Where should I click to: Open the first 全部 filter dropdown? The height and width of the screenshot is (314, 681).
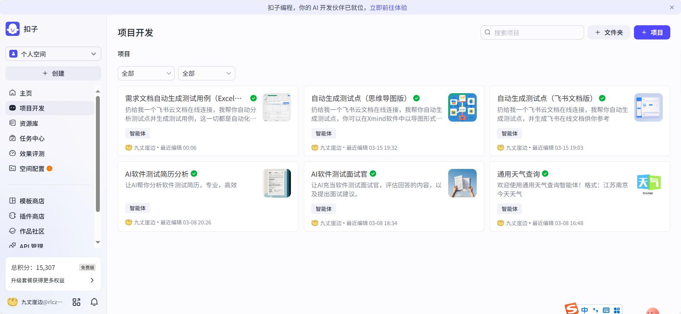click(146, 73)
